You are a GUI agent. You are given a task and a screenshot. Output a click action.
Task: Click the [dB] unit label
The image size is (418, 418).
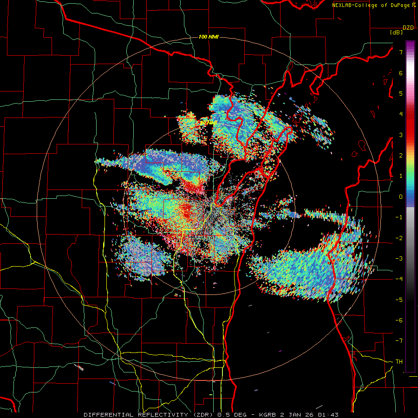[x=397, y=33]
